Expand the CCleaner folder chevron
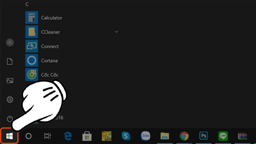 pyautogui.click(x=116, y=32)
